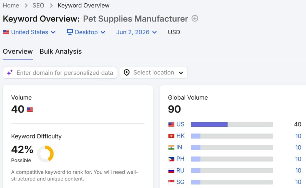Focus the Enter domain for personalized data field

pyautogui.click(x=60, y=73)
